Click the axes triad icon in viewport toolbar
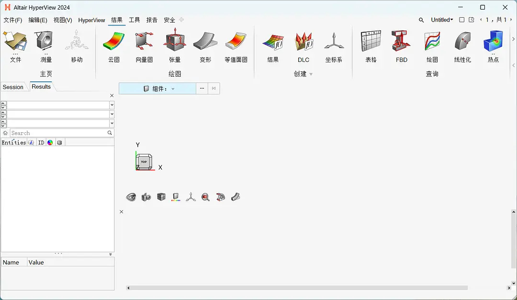The image size is (517, 300). [x=191, y=197]
